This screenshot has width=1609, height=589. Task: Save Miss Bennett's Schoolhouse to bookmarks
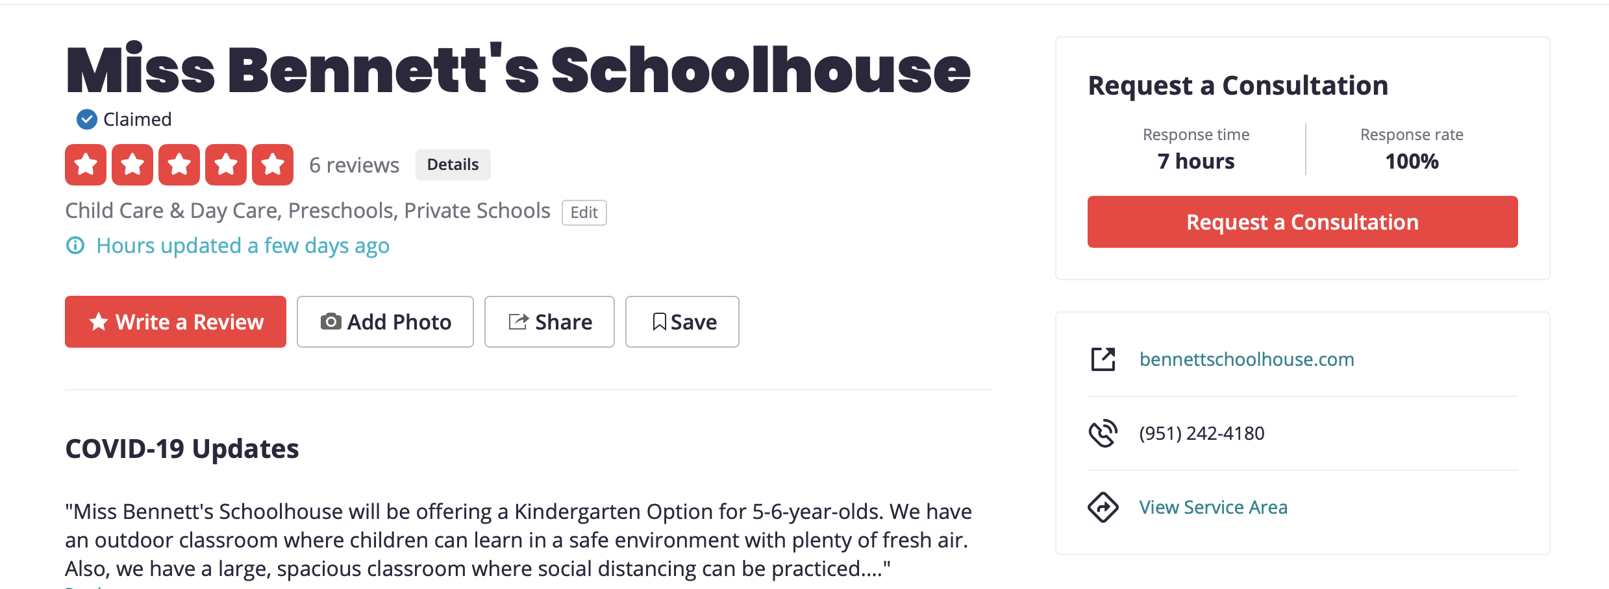point(682,322)
